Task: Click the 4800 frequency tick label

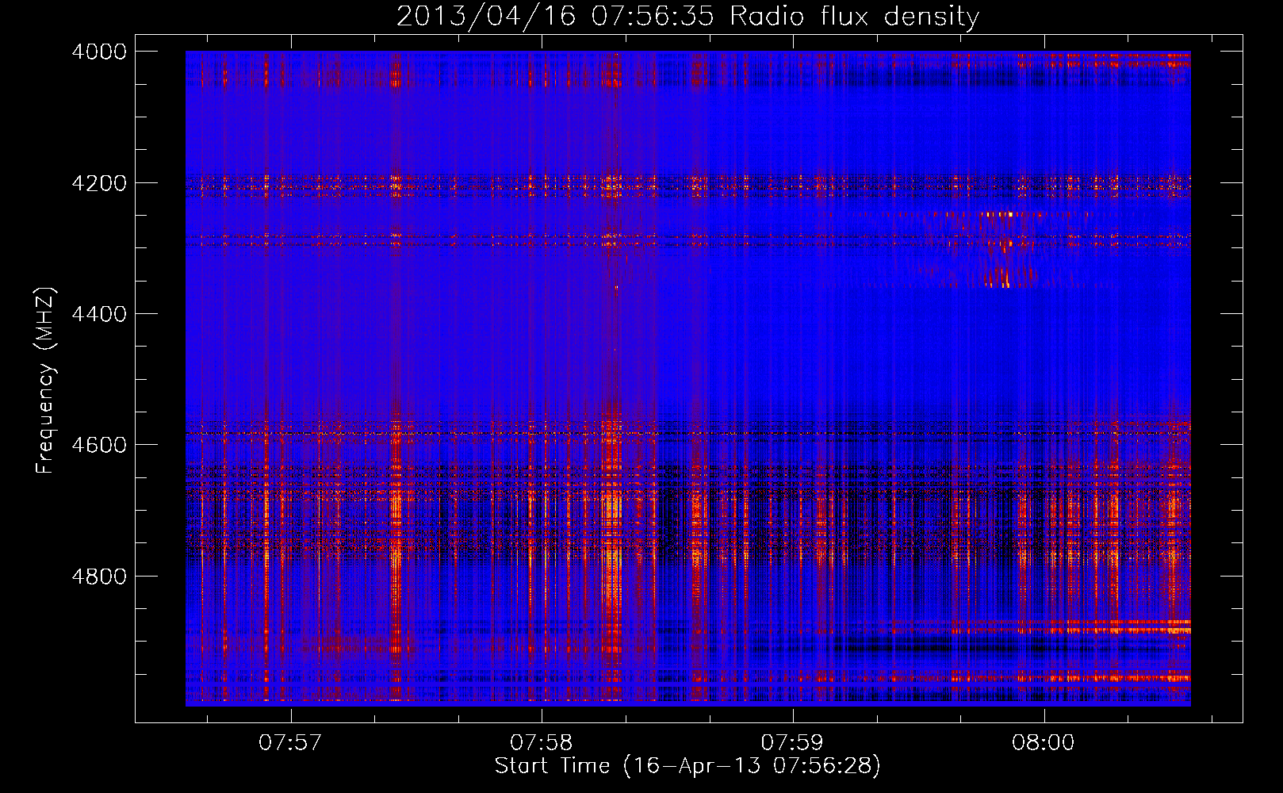Action: (x=99, y=577)
